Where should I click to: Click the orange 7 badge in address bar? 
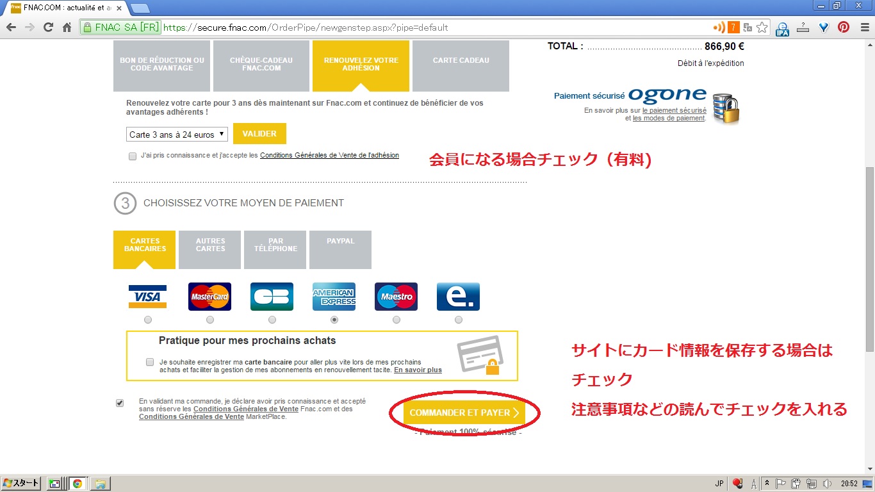[733, 28]
